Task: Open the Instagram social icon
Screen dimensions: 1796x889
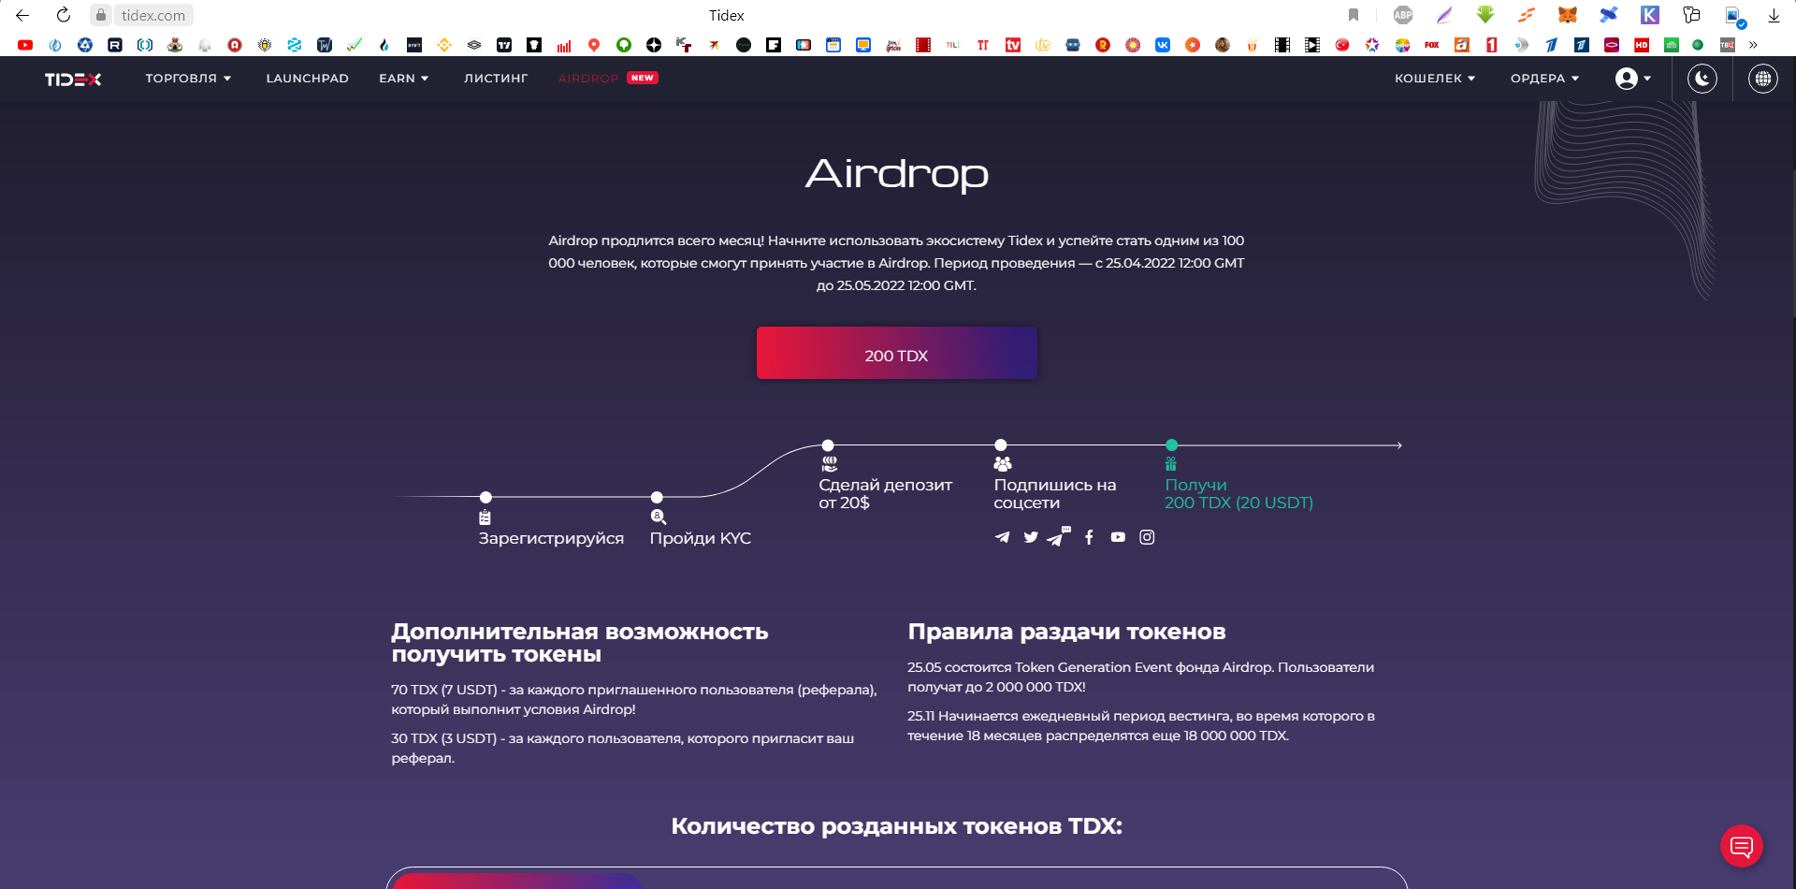Action: [1147, 537]
